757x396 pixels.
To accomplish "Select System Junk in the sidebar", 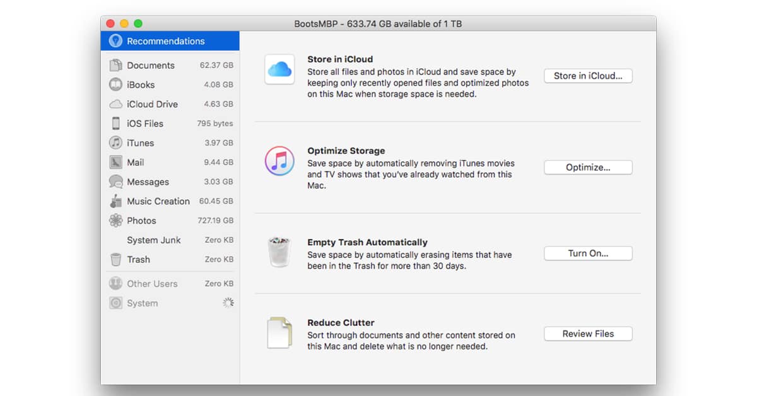I will [x=154, y=240].
